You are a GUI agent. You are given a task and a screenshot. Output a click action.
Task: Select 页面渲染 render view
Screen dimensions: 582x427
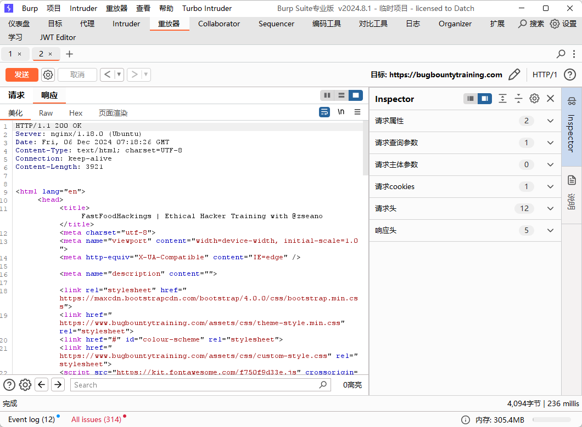pyautogui.click(x=113, y=113)
